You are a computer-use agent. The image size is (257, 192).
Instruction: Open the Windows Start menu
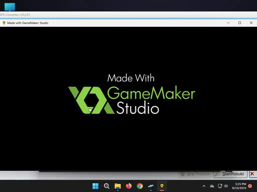[95, 186]
